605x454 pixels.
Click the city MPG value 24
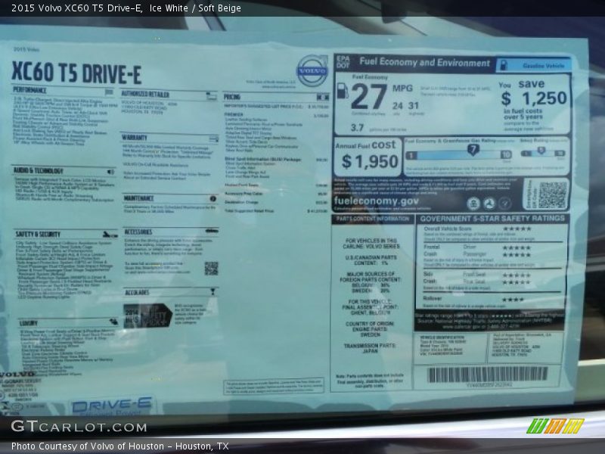click(398, 106)
